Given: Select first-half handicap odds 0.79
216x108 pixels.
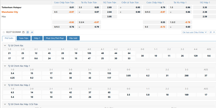Looking at the screenshot, I should [x=155, y=8].
